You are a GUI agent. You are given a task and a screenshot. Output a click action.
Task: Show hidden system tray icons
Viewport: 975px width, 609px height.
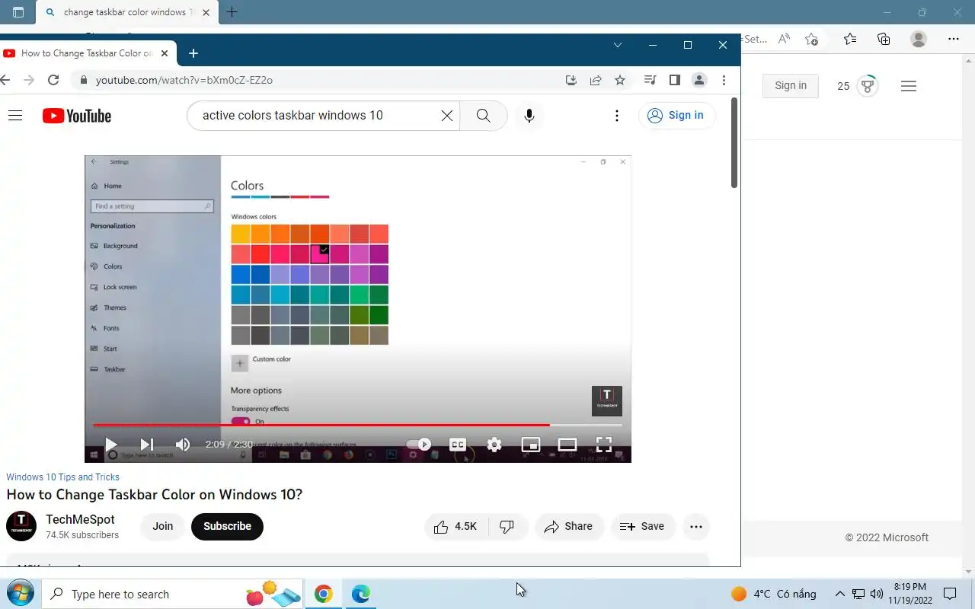tap(839, 594)
